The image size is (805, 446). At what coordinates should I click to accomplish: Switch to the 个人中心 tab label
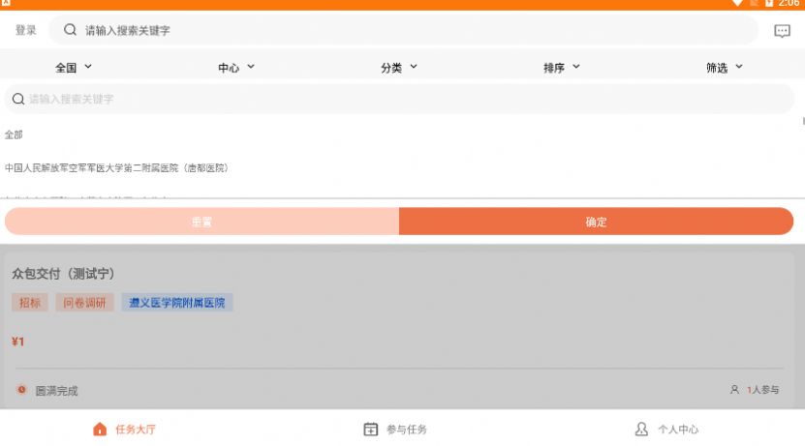click(678, 430)
